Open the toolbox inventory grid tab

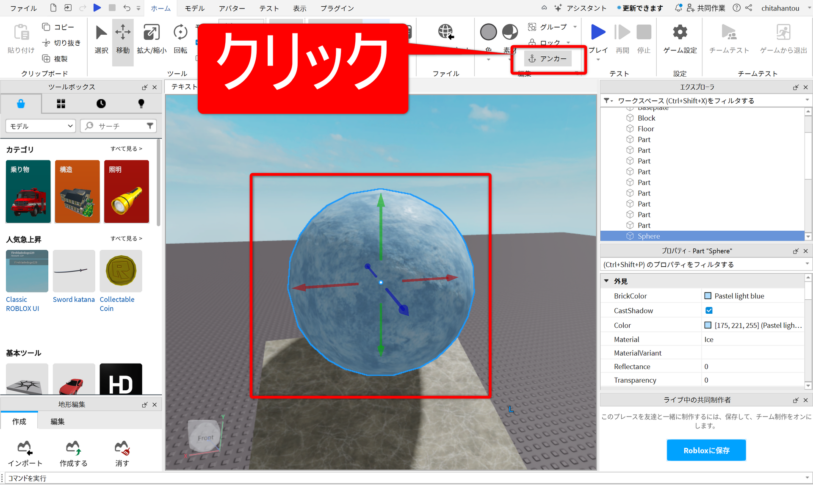tap(61, 104)
